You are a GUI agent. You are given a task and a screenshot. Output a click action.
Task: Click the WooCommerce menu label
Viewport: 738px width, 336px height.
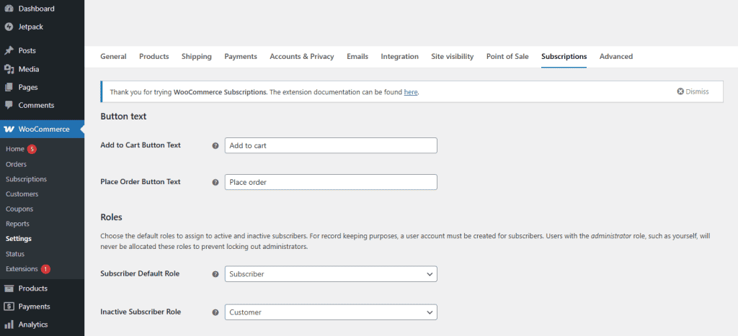click(44, 129)
